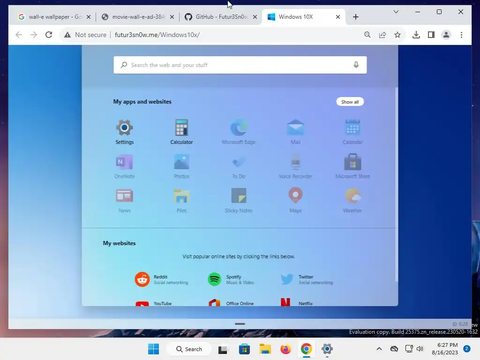
Task: Open File Explorer from taskbar
Action: pos(265,349)
